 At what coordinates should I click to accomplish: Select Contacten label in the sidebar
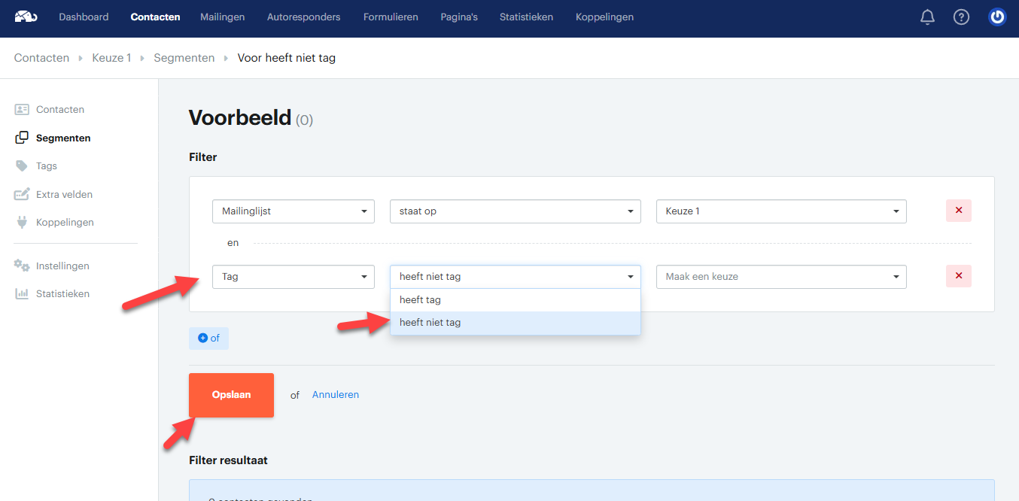[x=60, y=110]
